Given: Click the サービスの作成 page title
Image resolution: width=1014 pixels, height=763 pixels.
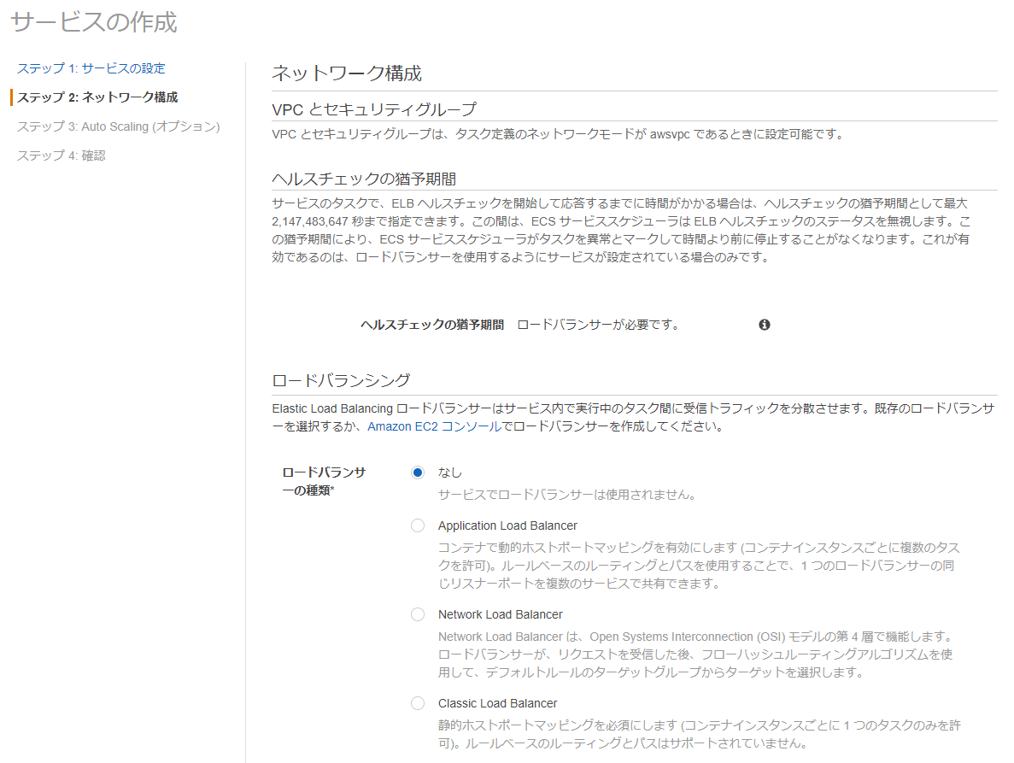Looking at the screenshot, I should click(94, 22).
